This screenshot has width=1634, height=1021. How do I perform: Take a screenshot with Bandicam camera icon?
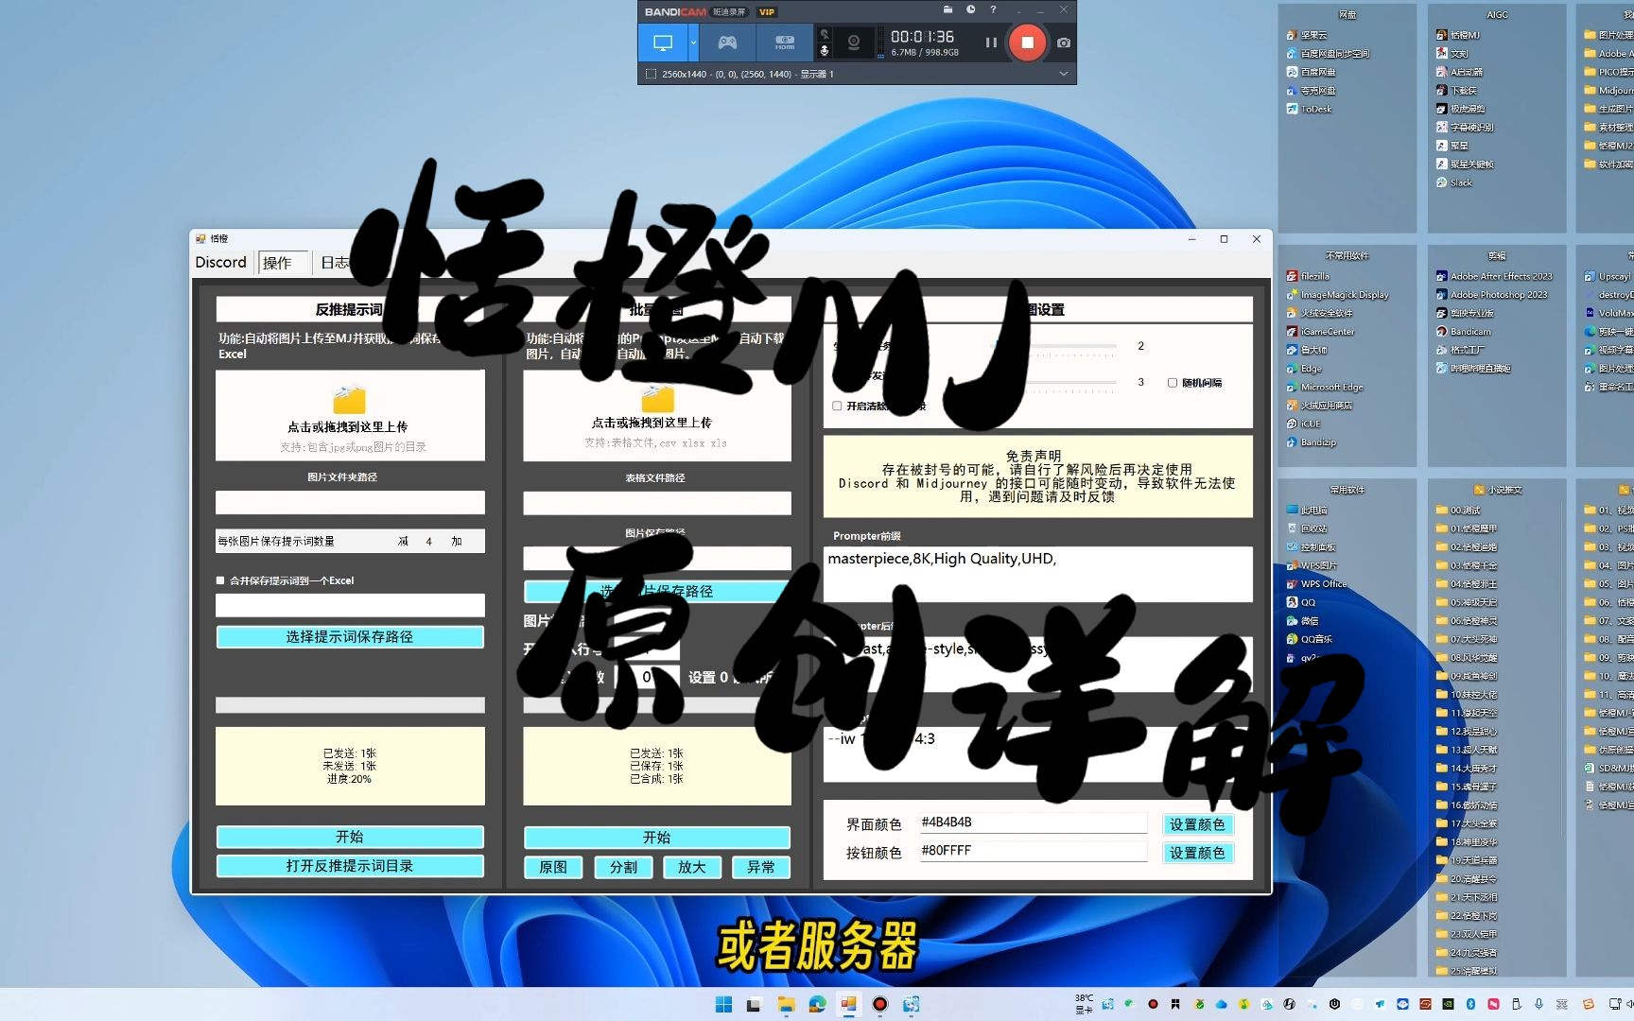click(x=1064, y=43)
